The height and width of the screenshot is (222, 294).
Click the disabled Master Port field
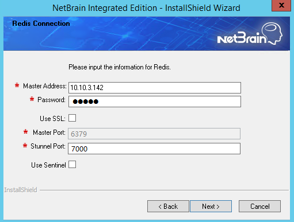[154, 134]
